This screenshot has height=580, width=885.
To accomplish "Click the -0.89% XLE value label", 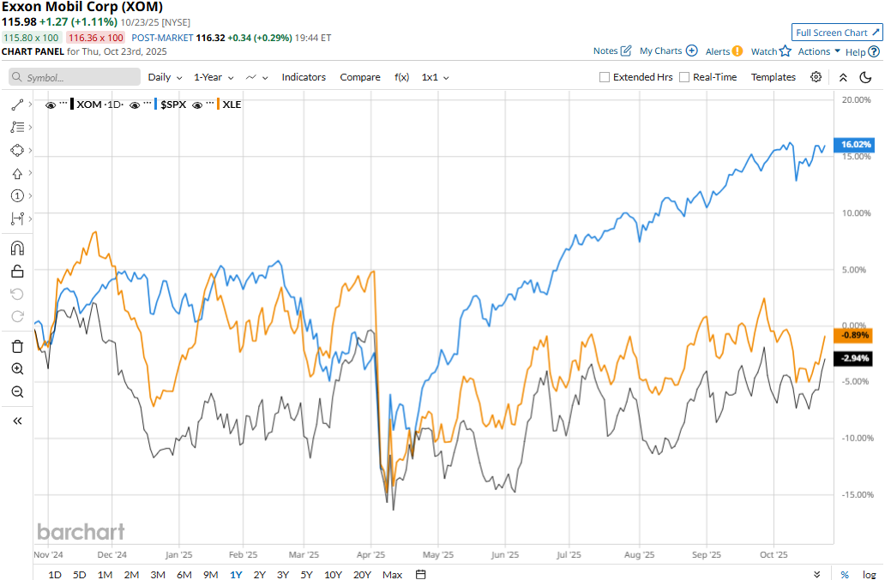I will [854, 335].
